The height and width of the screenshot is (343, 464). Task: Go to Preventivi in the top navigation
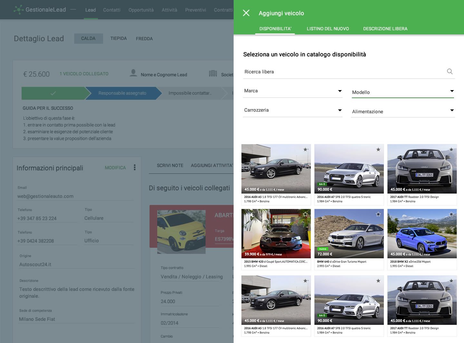196,10
